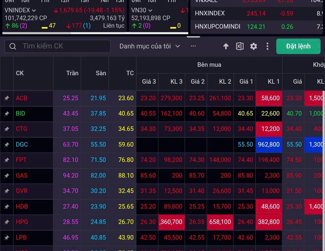Image resolution: width=325 pixels, height=251 pixels.
Task: Click the 86 advancing stocks count
Action: coord(15,26)
